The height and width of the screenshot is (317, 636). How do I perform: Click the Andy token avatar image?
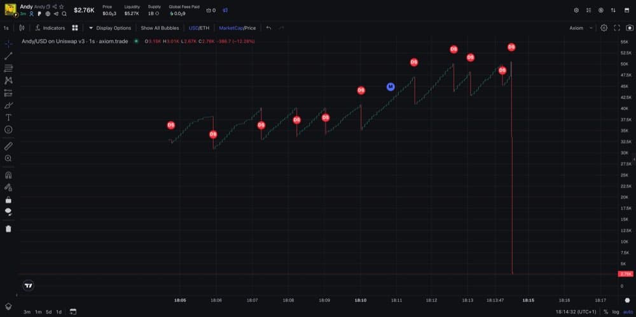[x=10, y=10]
